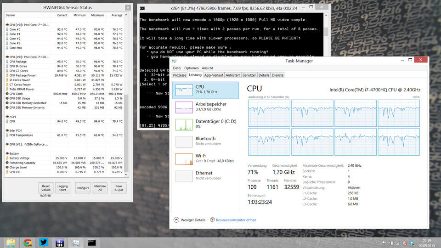Switch to the Prozesse tab
Screen dimensions: 441x248
click(180, 75)
